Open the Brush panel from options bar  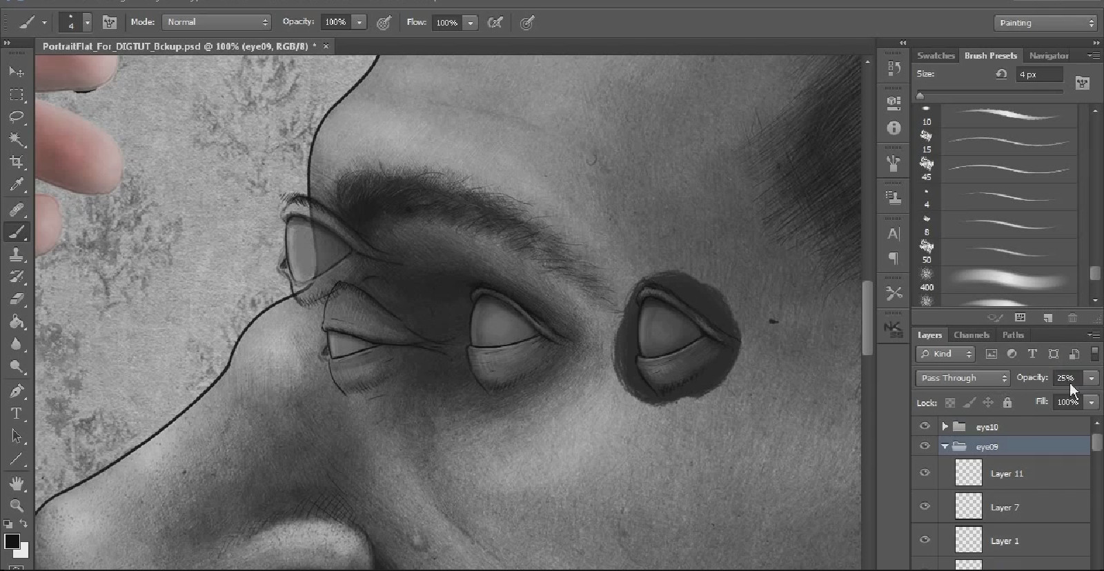click(x=109, y=22)
